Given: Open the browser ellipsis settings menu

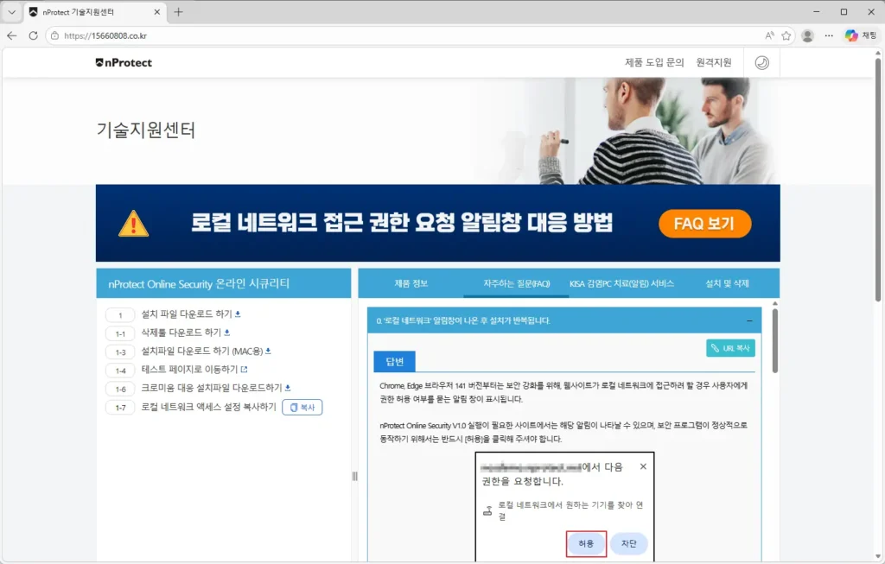Looking at the screenshot, I should point(828,35).
